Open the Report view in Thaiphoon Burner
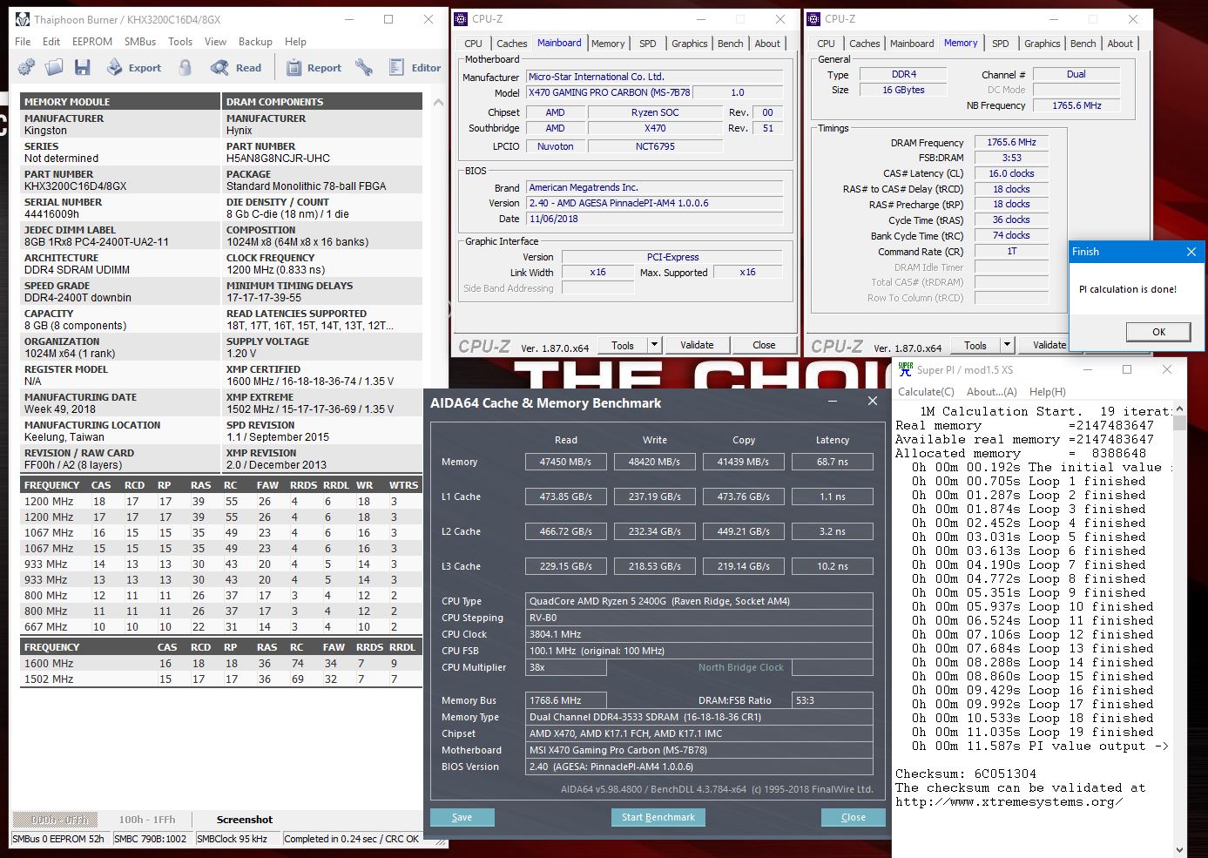This screenshot has width=1208, height=858. (314, 67)
